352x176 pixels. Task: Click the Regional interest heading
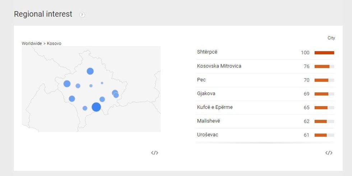click(x=43, y=14)
